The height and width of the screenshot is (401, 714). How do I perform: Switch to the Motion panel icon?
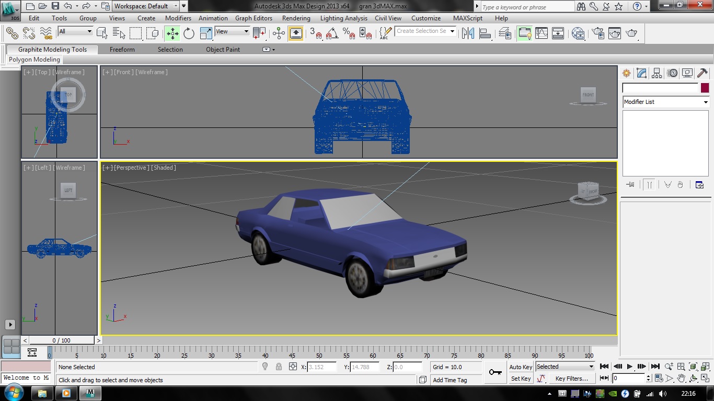click(x=672, y=73)
